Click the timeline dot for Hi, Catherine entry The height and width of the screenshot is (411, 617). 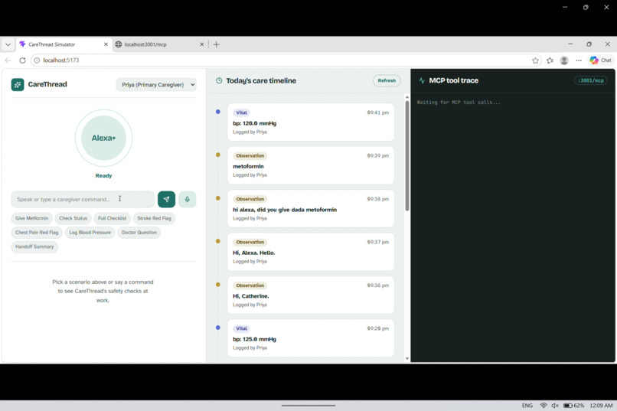click(x=218, y=285)
